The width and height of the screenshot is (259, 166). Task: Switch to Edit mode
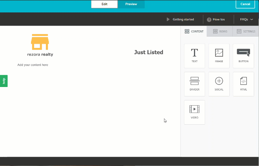click(x=104, y=4)
